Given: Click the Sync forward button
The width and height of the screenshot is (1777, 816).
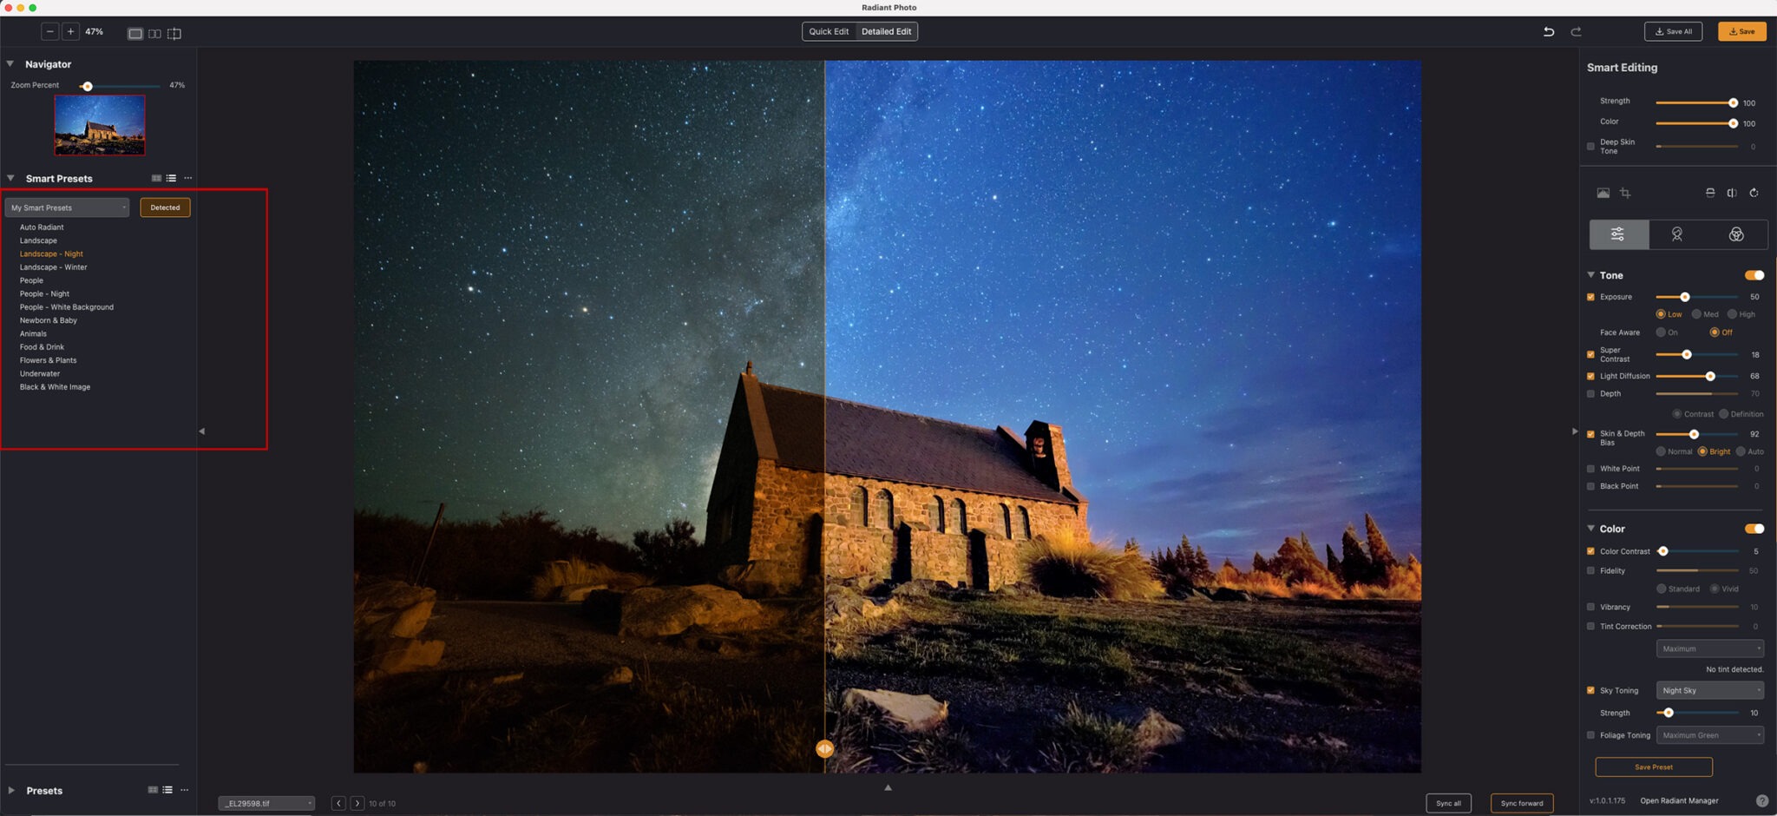Looking at the screenshot, I should point(1521,803).
